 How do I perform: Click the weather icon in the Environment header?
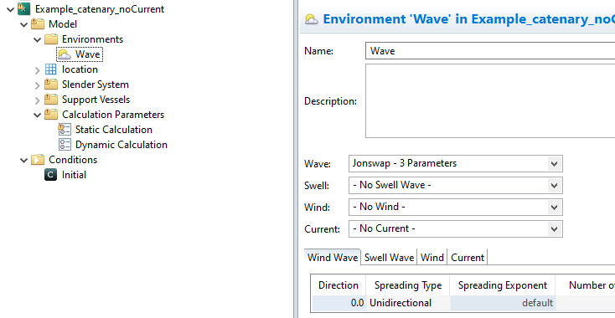[x=312, y=19]
